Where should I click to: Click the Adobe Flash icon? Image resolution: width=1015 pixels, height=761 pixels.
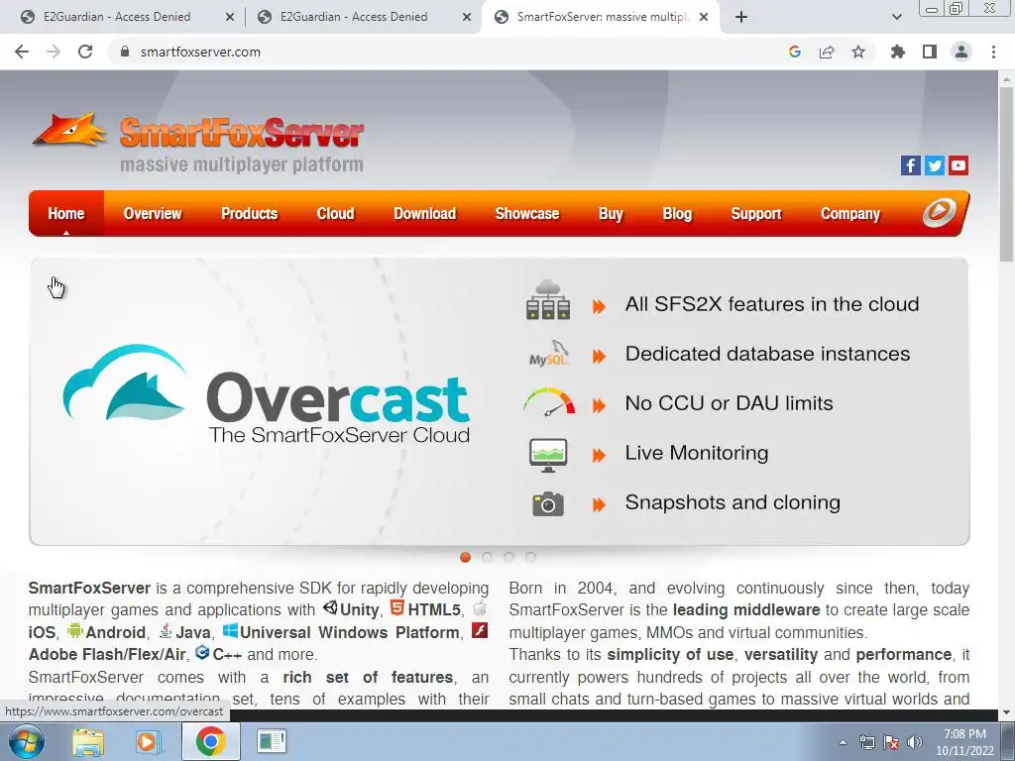[x=480, y=629]
